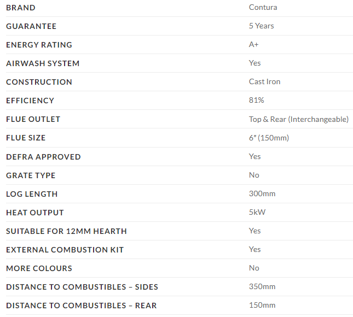The height and width of the screenshot is (317, 353).
Task: Click the EXTERNAL COMBUSTION KIT label
Action: click(65, 250)
